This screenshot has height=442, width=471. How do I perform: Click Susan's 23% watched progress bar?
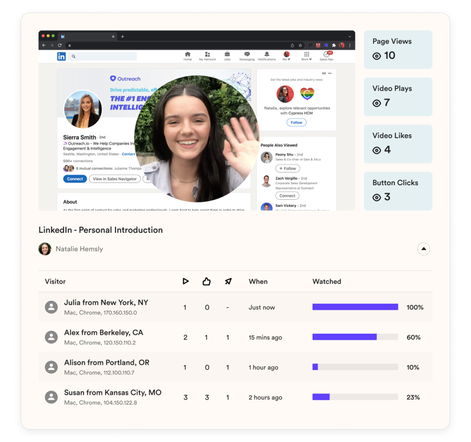356,397
